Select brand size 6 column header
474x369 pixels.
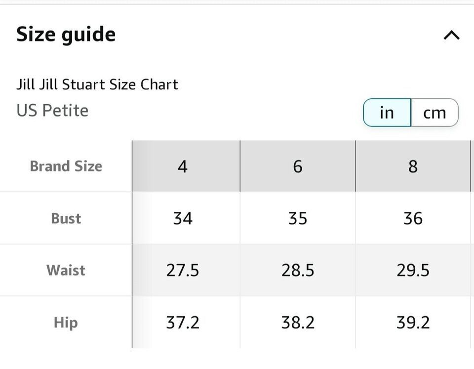click(x=298, y=166)
